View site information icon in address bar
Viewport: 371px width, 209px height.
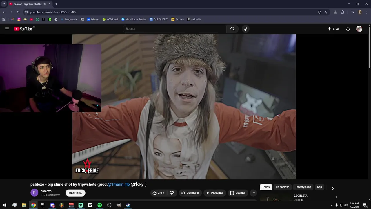[26, 12]
